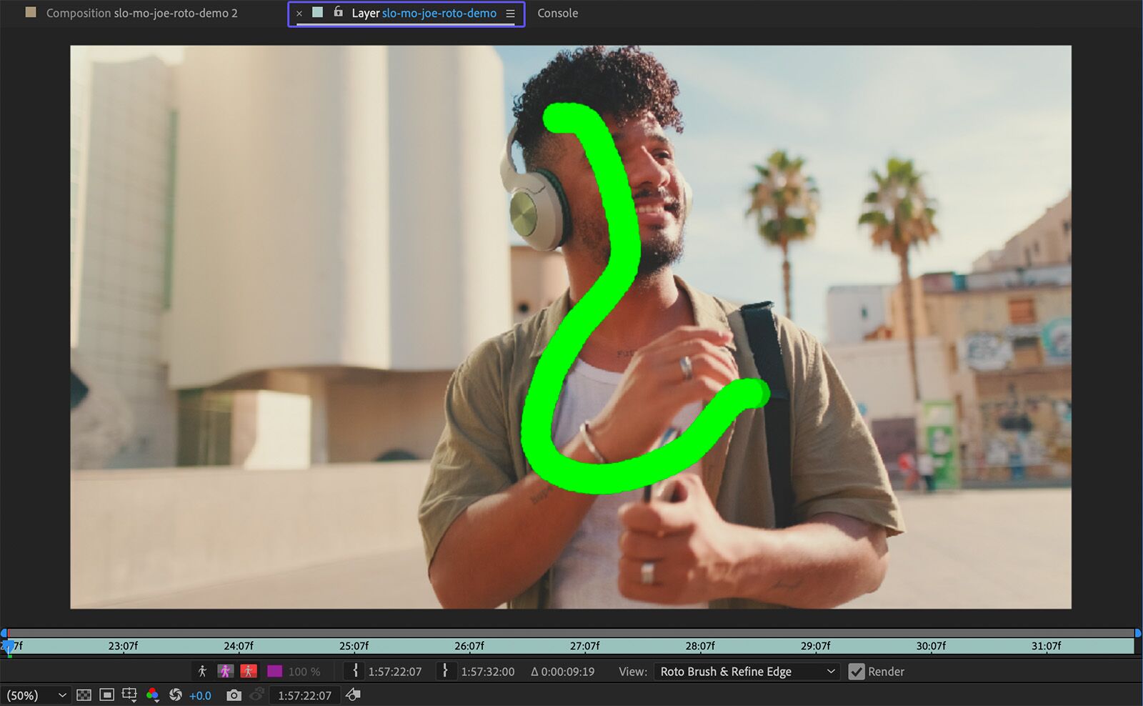Take a Snapshot with the camera icon
The width and height of the screenshot is (1143, 706).
click(x=234, y=695)
